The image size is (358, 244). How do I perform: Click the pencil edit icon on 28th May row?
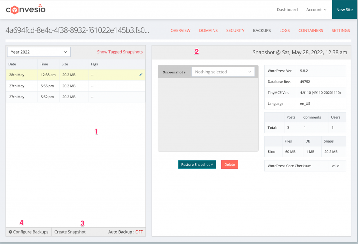(x=141, y=75)
